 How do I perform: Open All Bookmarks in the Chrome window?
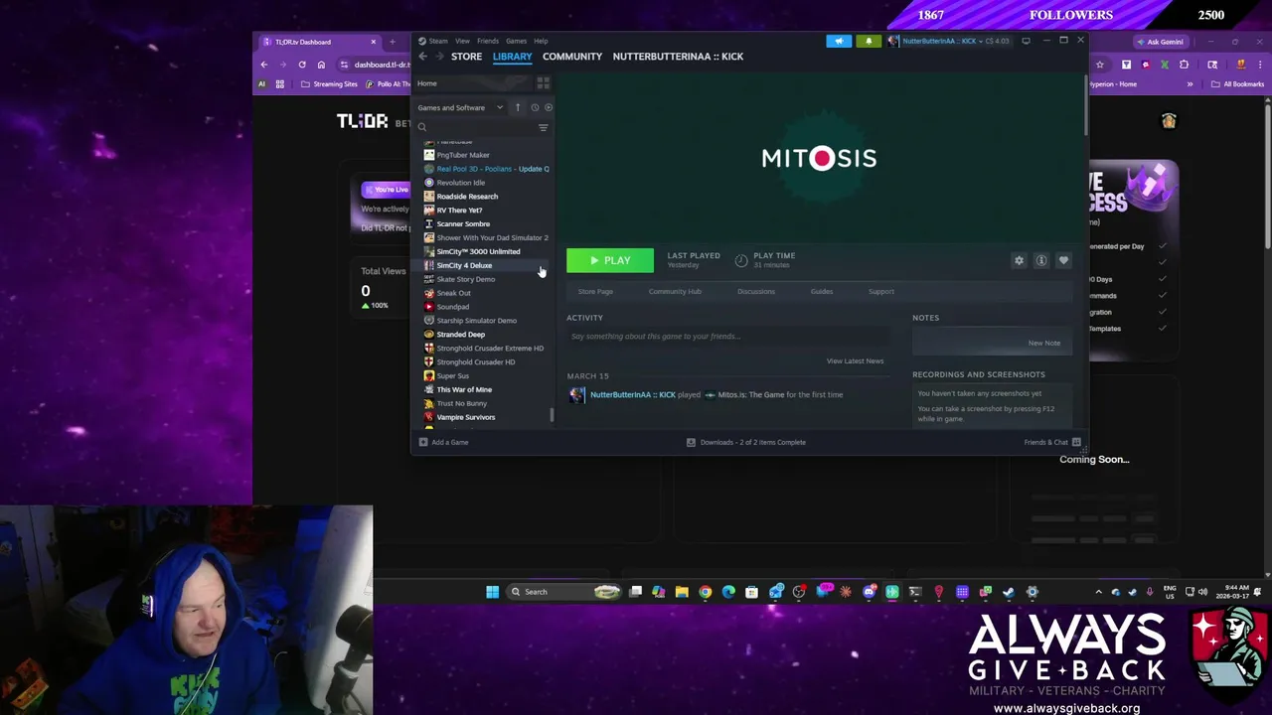click(x=1237, y=84)
